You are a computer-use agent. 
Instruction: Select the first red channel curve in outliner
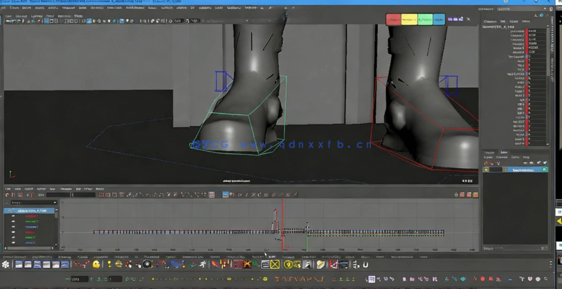pos(32,216)
